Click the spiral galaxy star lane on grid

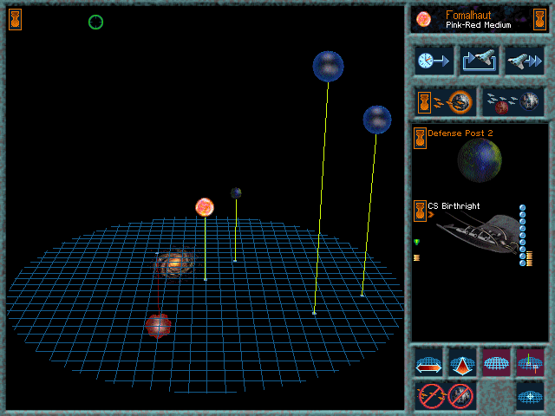tap(175, 263)
